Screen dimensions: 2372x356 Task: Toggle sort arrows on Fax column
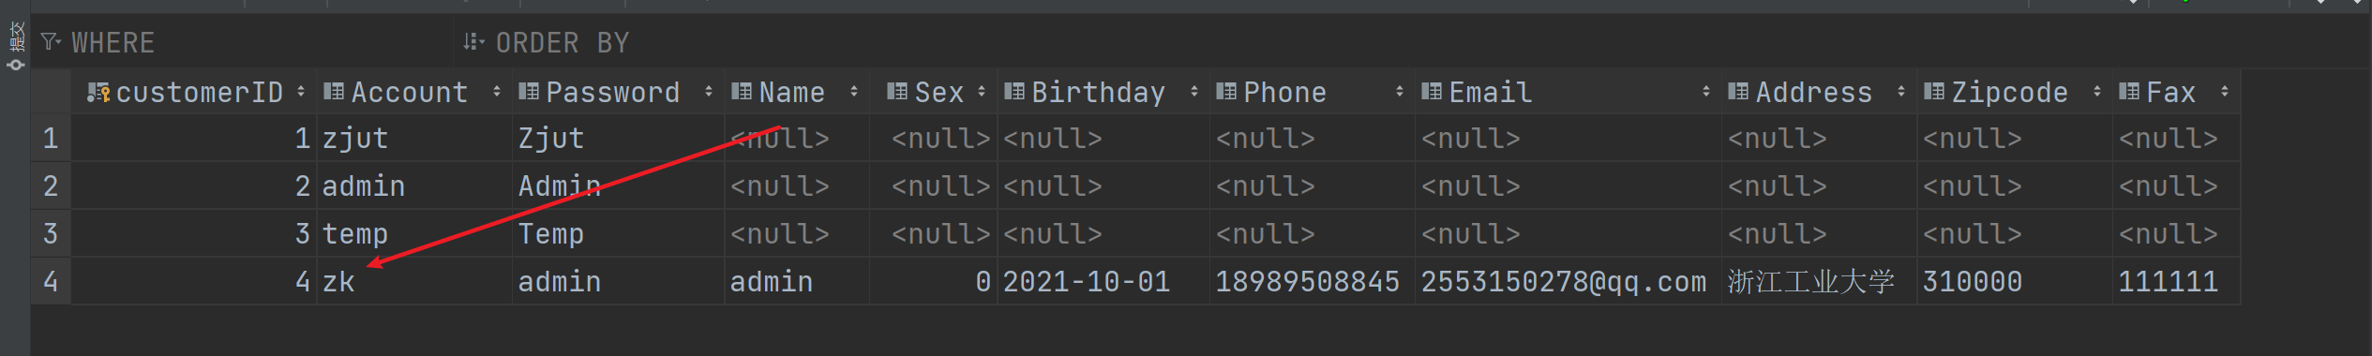point(2225,92)
